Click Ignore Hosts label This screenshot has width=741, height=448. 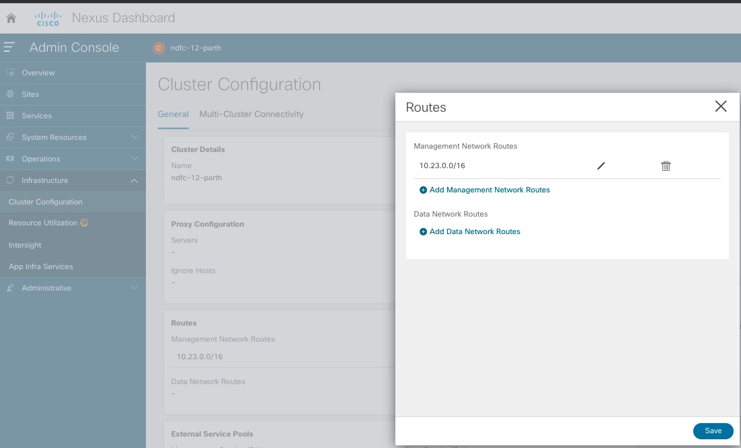click(193, 270)
